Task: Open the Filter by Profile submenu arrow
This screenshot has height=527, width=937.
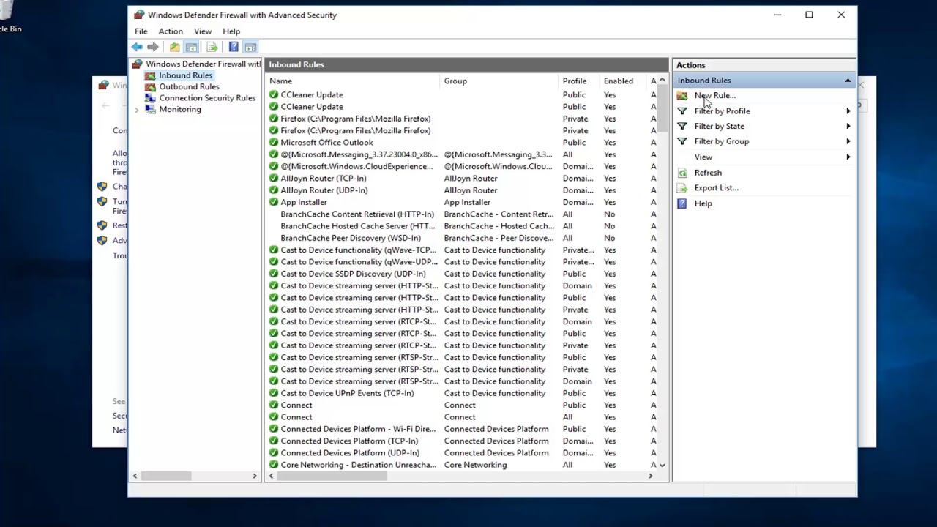Action: coord(848,111)
